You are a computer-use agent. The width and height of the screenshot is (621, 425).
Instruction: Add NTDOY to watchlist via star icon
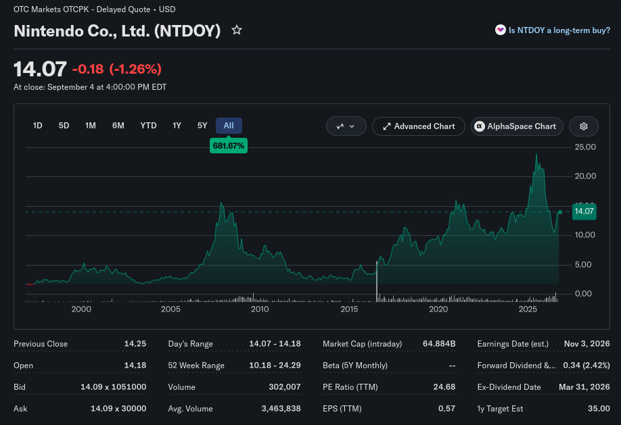(237, 30)
